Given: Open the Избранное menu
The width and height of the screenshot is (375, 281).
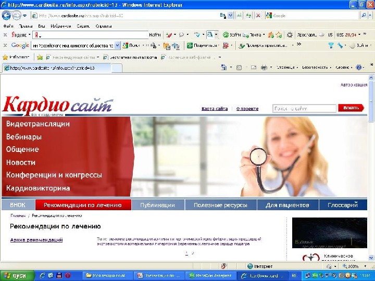Looking at the screenshot, I should click(x=61, y=26).
